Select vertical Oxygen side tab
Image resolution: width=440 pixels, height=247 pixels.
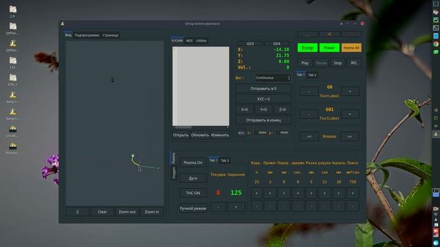point(174,172)
